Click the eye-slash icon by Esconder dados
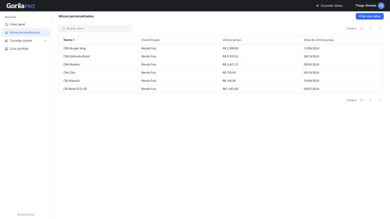 317,6
